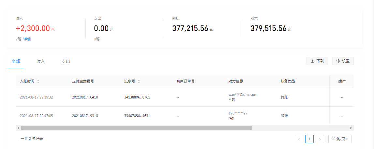This screenshot has width=374, height=149.
Task: Click the 下载 download button
Action: (x=317, y=61)
